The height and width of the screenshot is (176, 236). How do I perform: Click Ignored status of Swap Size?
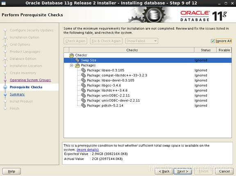coord(201,60)
